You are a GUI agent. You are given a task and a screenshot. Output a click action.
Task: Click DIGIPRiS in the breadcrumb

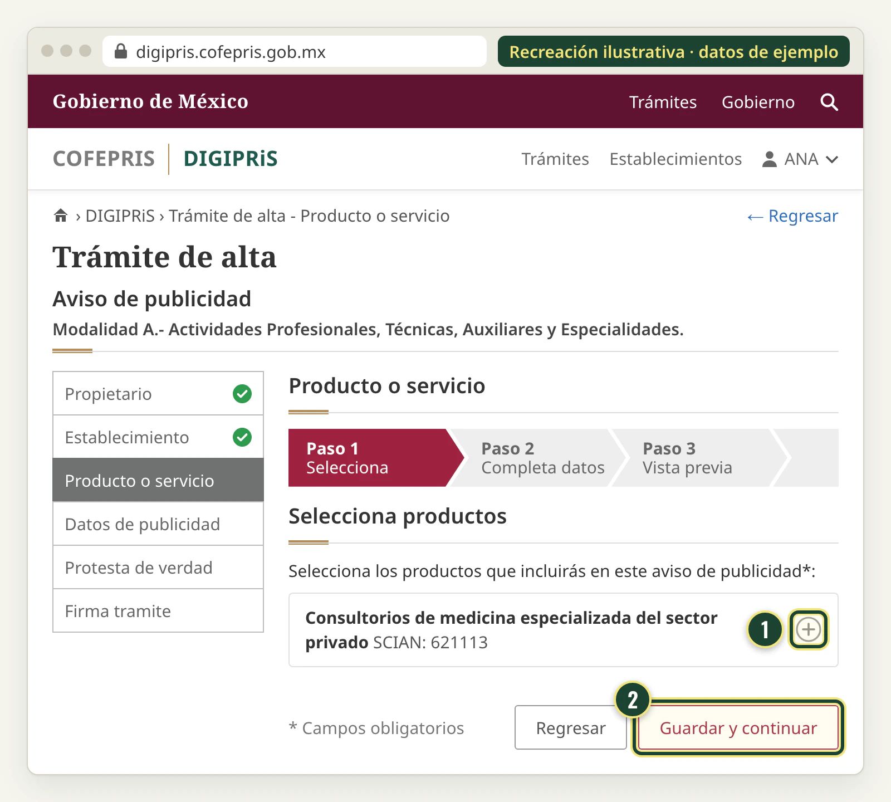point(120,216)
